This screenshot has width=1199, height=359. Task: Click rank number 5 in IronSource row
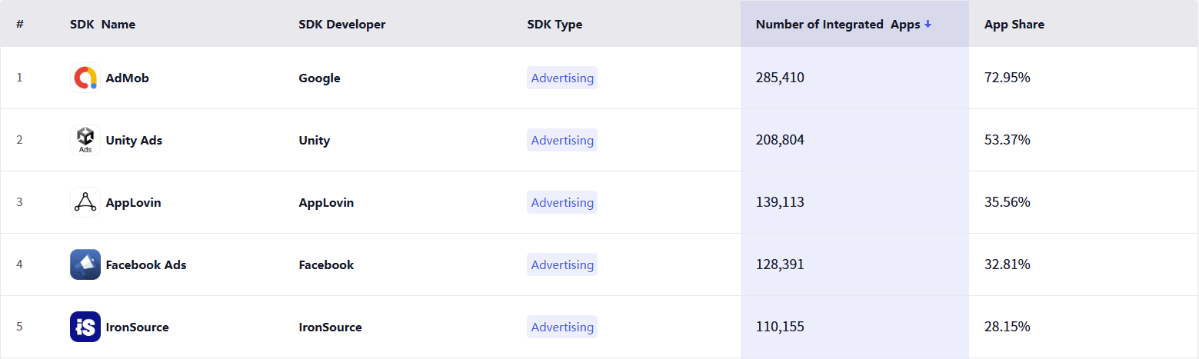coord(19,327)
